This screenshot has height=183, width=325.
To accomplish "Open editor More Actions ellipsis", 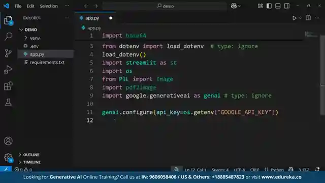I will 317,18.
